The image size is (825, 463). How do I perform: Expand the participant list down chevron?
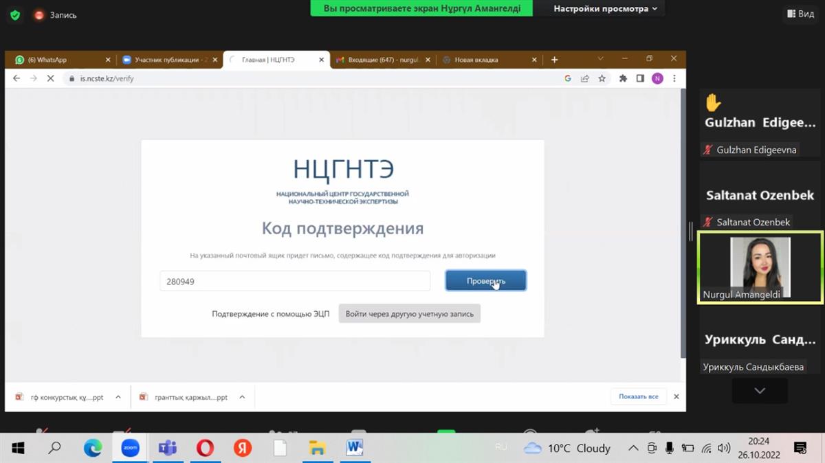(760, 391)
